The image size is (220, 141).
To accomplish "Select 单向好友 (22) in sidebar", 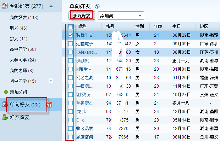I will [x=25, y=105].
